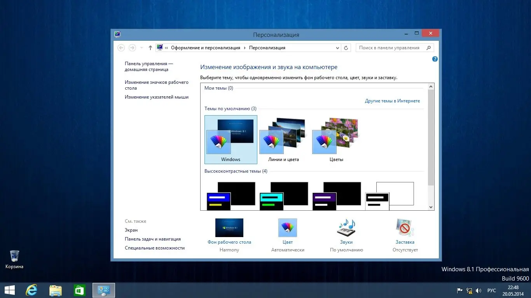This screenshot has width=531, height=298.
Task: Open Другие темы в Интернете link
Action: pyautogui.click(x=393, y=100)
